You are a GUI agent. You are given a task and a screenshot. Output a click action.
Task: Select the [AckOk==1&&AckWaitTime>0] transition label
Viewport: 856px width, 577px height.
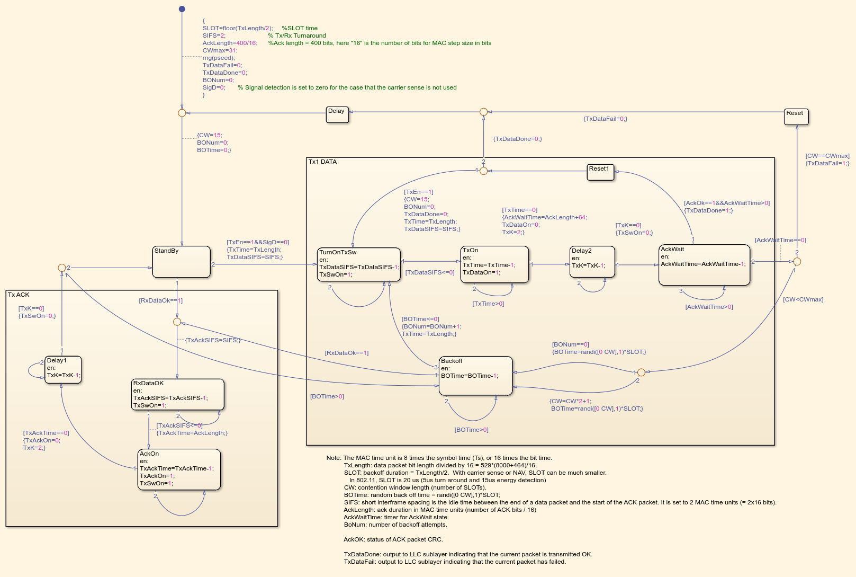(x=727, y=203)
